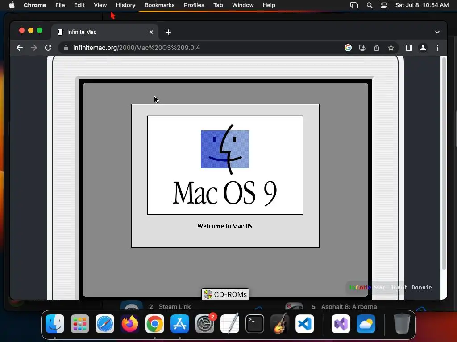The height and width of the screenshot is (342, 457).
Task: Open the Bookmarks menu
Action: [159, 5]
